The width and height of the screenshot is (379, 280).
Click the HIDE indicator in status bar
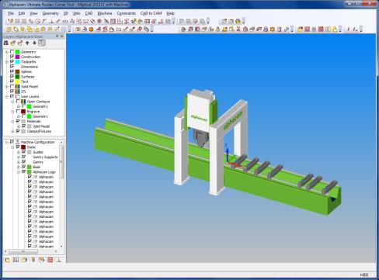pyautogui.click(x=364, y=275)
